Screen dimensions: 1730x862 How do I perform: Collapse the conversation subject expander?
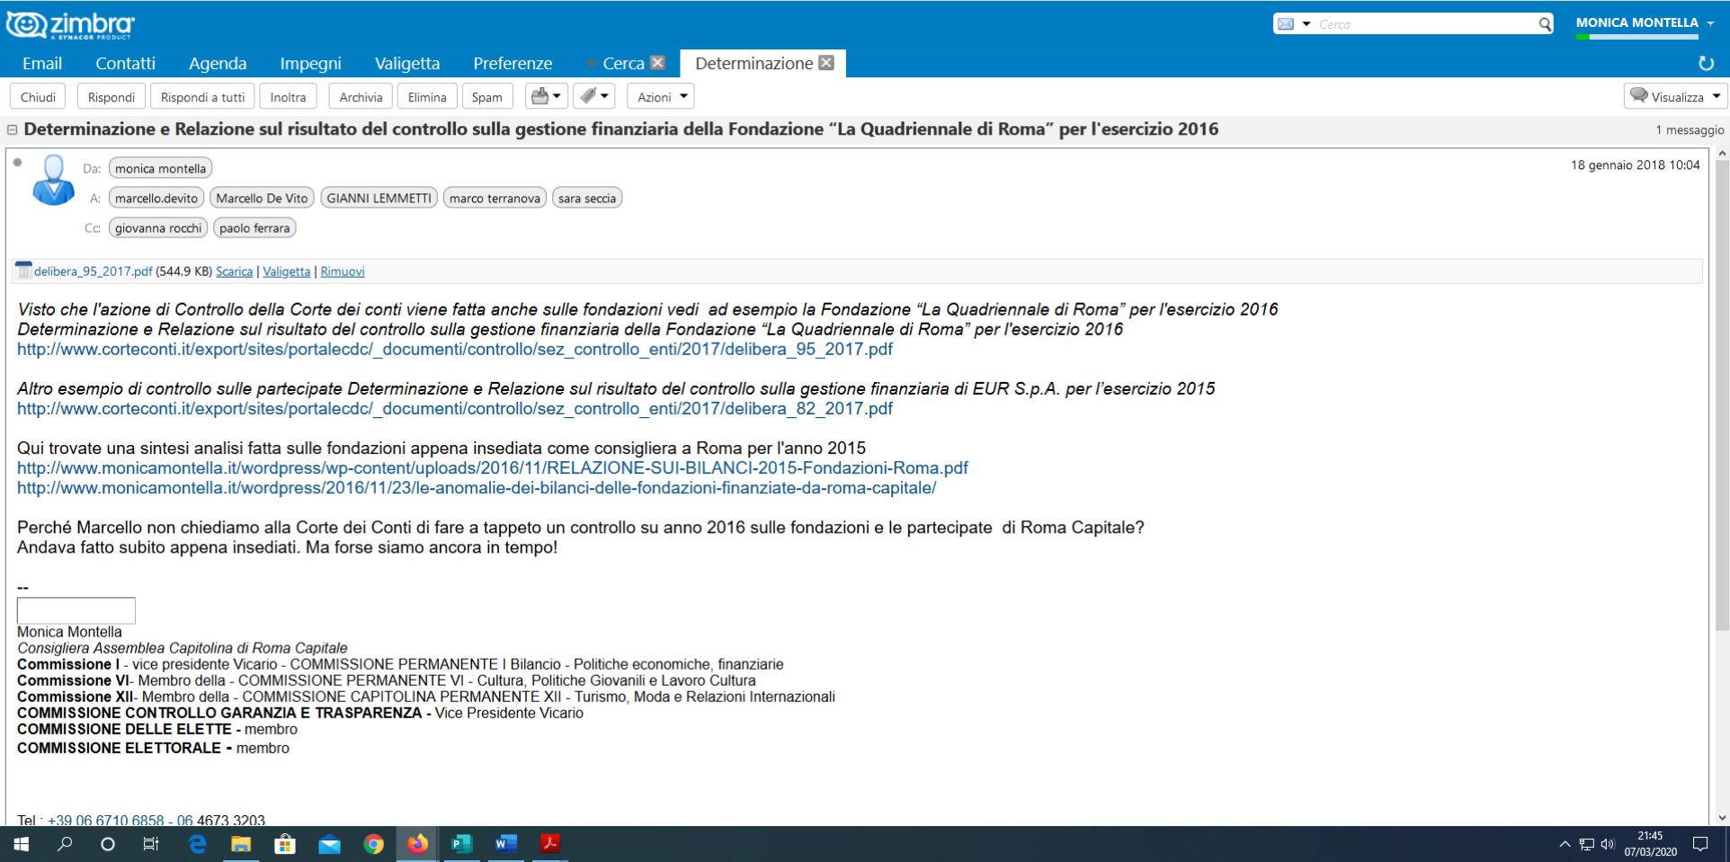coord(13,129)
